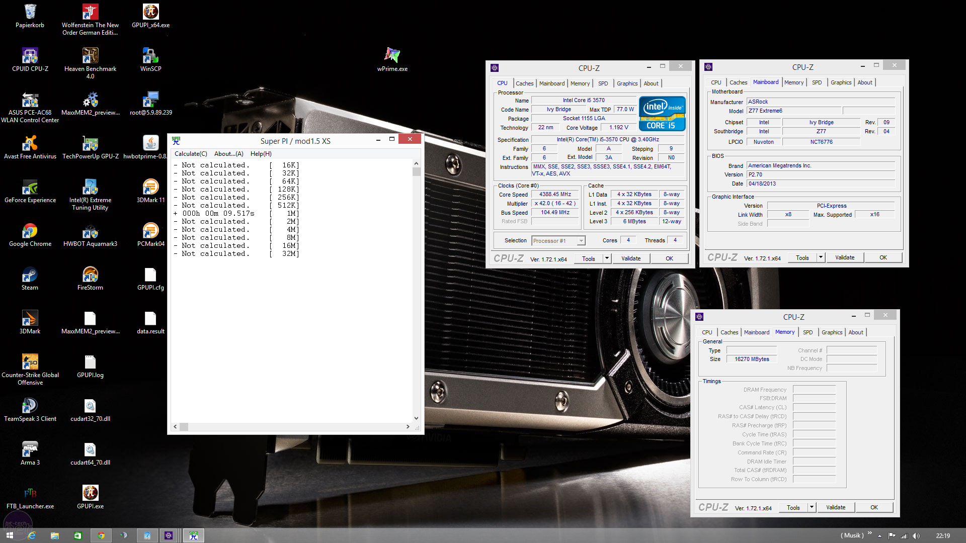
Task: Click Validate in Memory CPU-Z window
Action: point(836,507)
